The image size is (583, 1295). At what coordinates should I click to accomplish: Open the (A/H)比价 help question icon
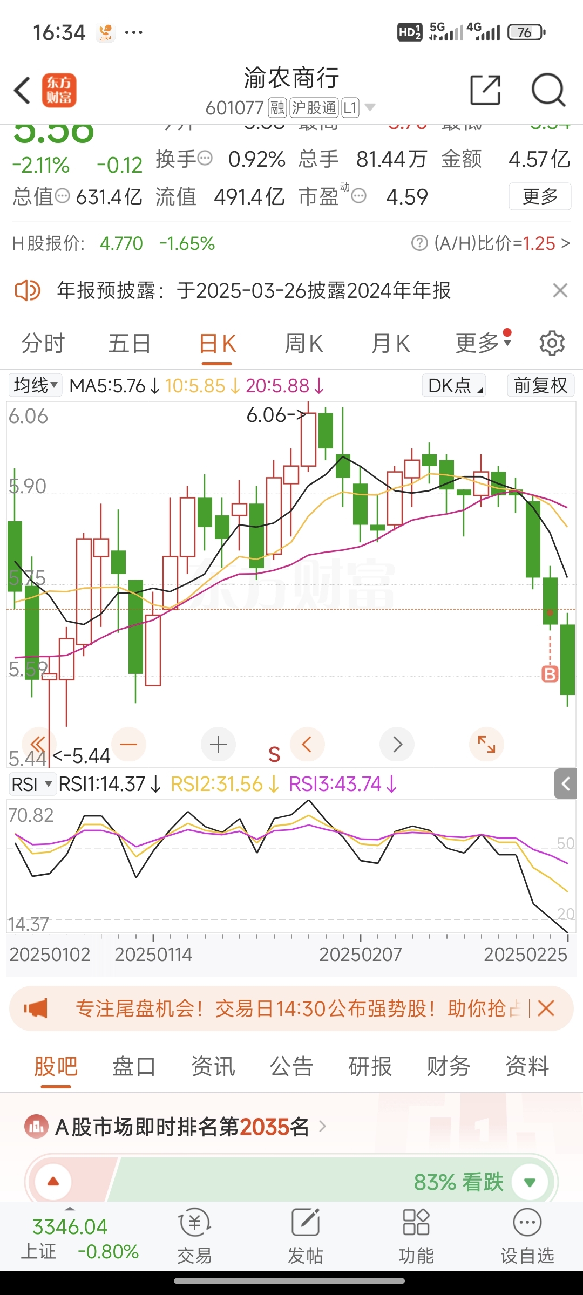coord(419,243)
